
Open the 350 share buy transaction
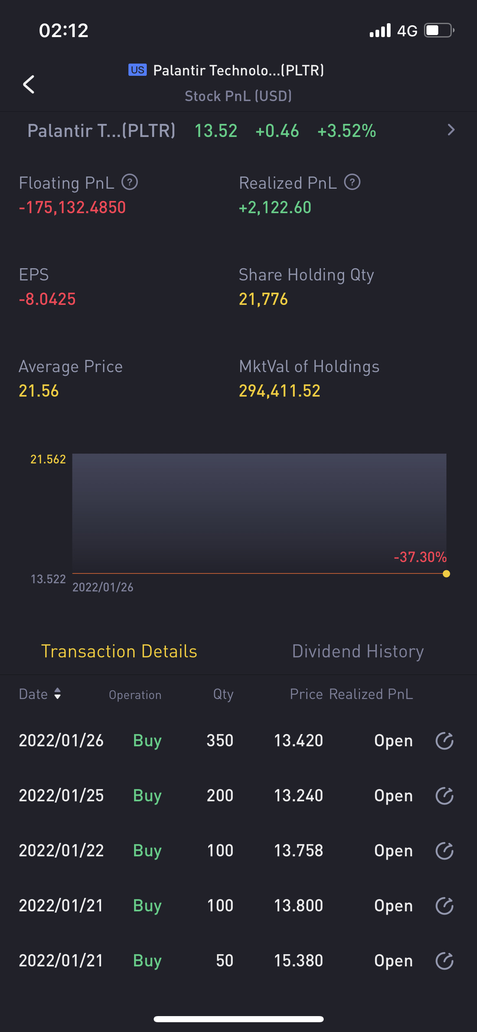click(x=220, y=741)
